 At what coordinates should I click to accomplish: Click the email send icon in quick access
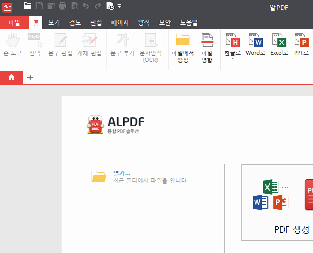pos(51,6)
